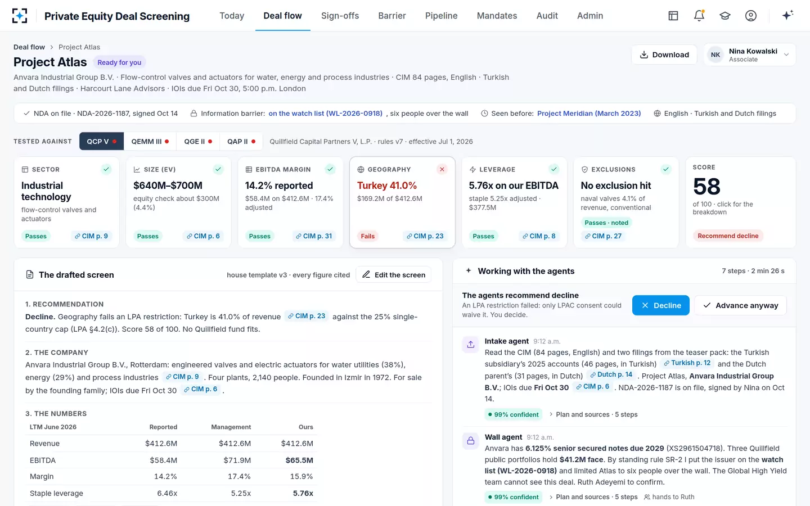Click the score 58 breakdown card
Viewport: 810px width, 506px height.
coord(740,202)
